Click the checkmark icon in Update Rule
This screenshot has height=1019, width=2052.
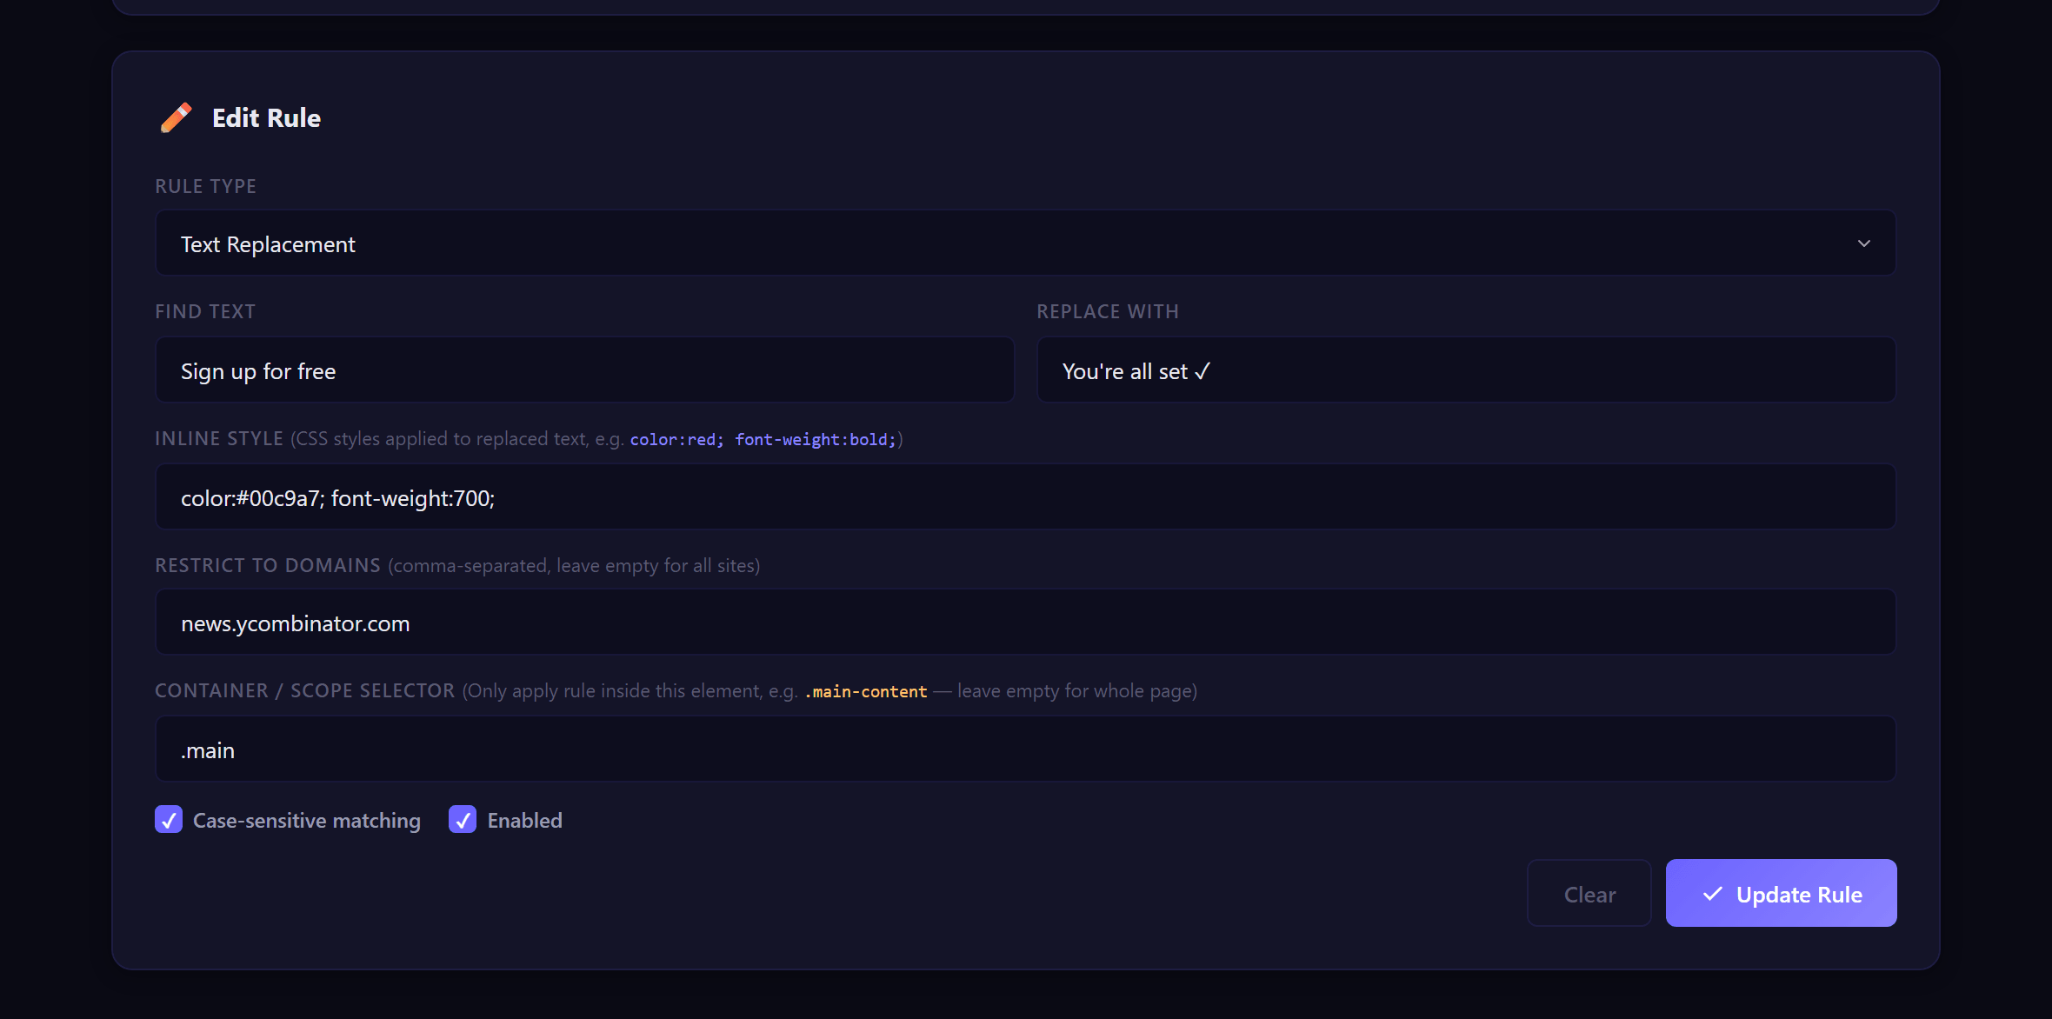[1712, 894]
